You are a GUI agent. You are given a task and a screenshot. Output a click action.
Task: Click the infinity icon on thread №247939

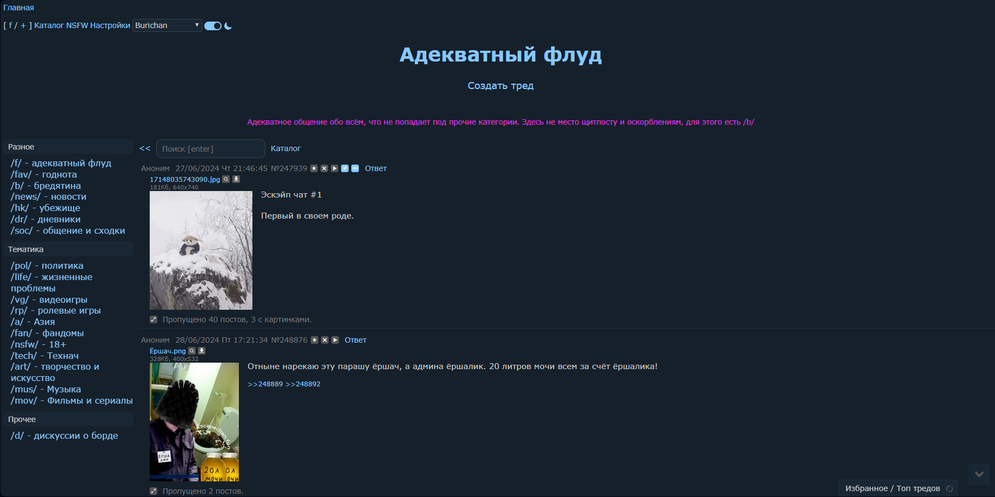(355, 168)
